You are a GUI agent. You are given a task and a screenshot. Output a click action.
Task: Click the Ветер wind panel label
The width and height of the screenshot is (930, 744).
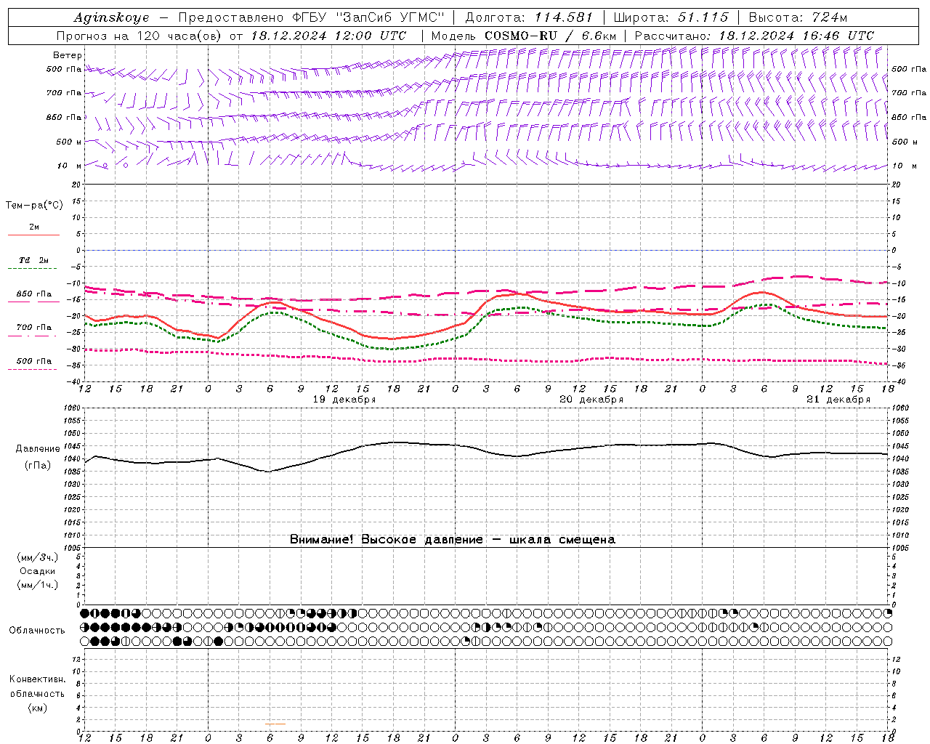[68, 55]
